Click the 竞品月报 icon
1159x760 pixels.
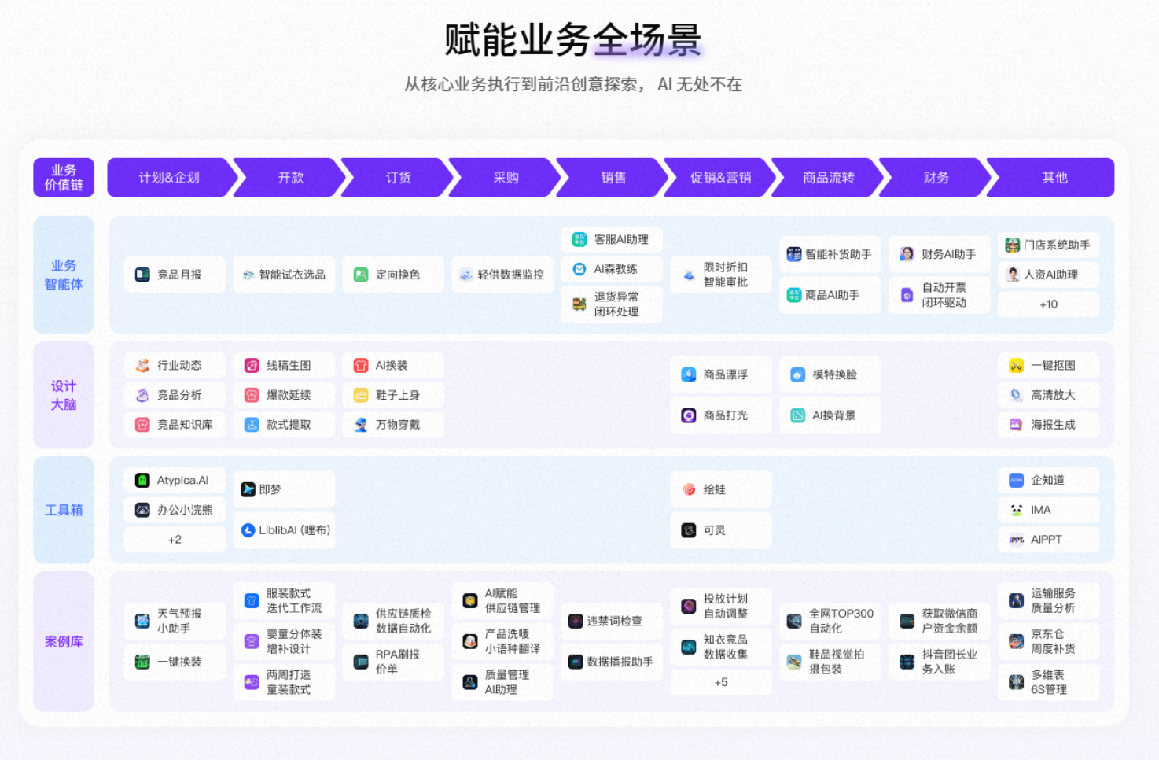click(x=142, y=275)
